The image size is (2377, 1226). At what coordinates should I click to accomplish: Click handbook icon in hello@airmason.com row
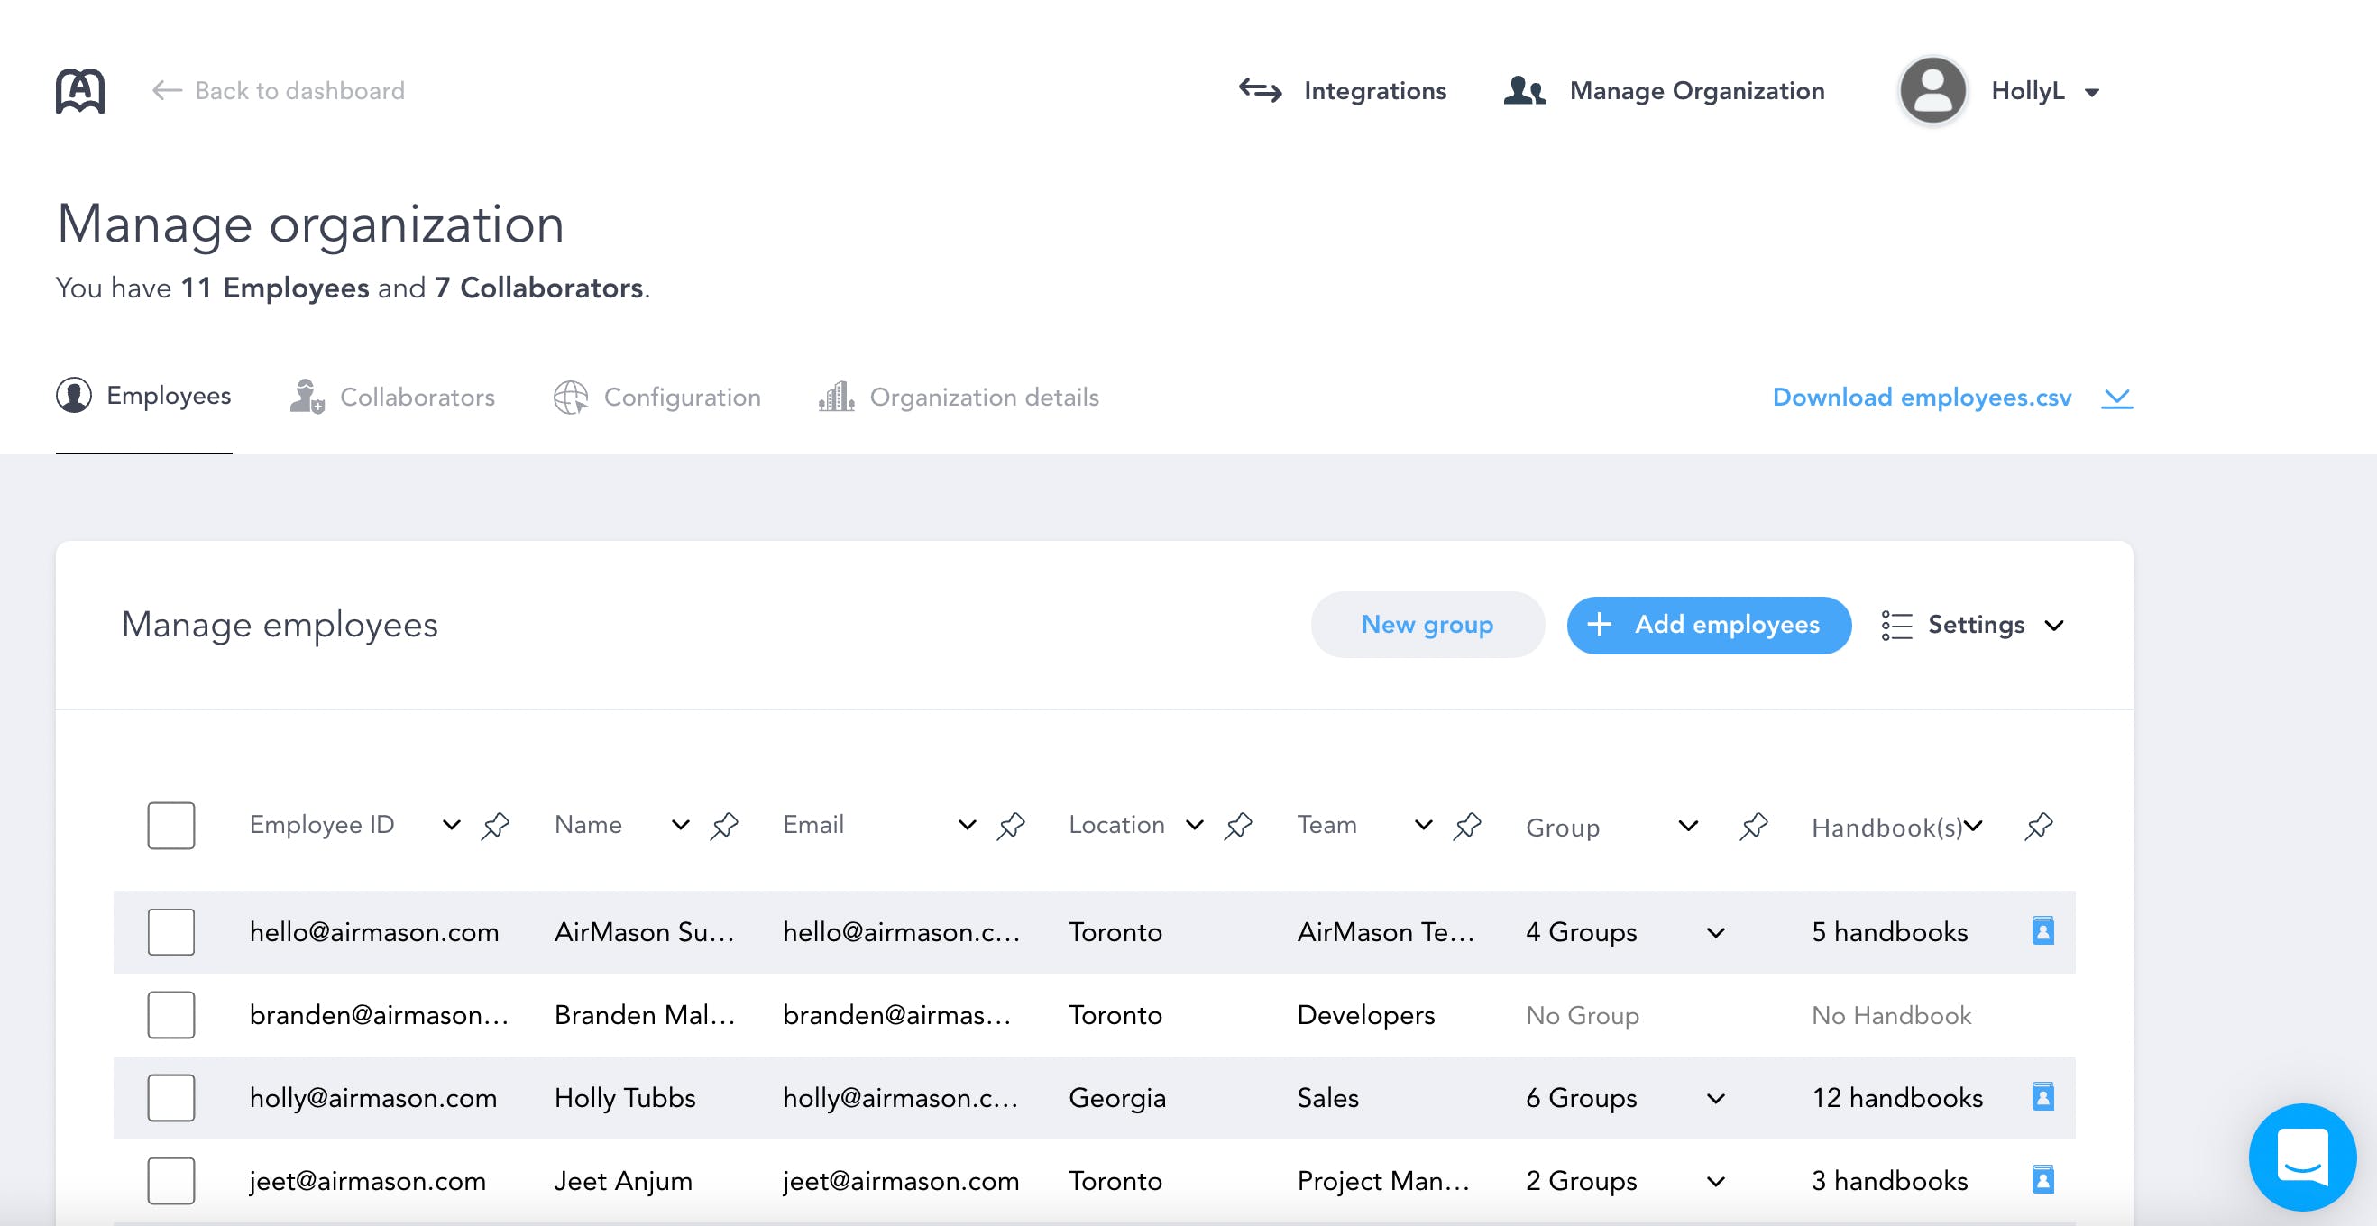[2043, 931]
